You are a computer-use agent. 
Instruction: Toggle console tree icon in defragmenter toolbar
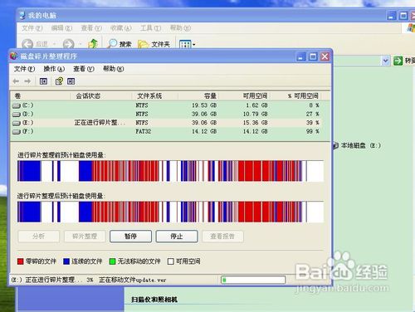(43, 81)
